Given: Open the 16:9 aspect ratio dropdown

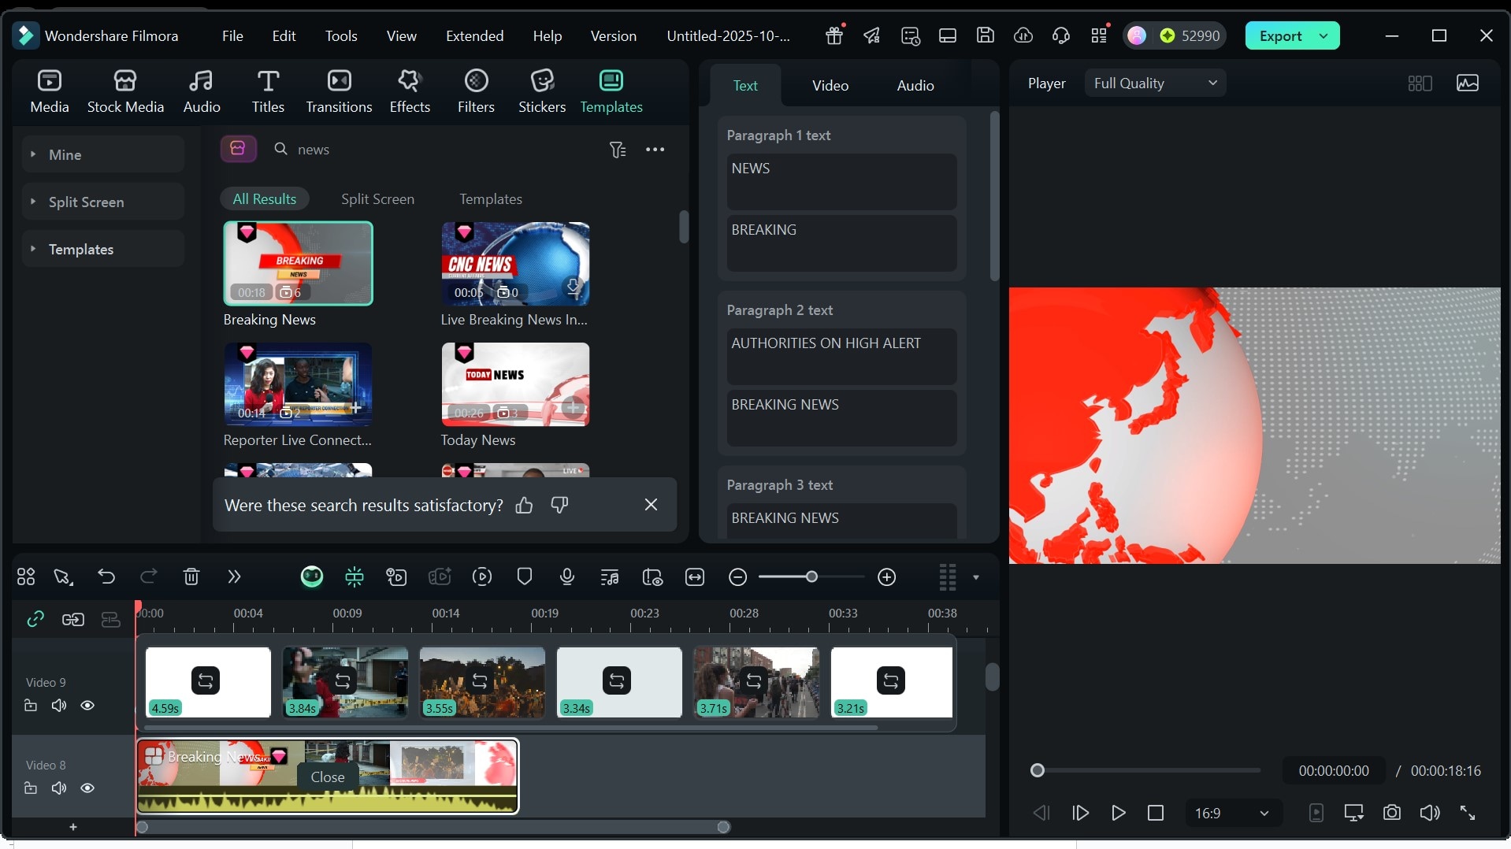Looking at the screenshot, I should [x=1233, y=813].
